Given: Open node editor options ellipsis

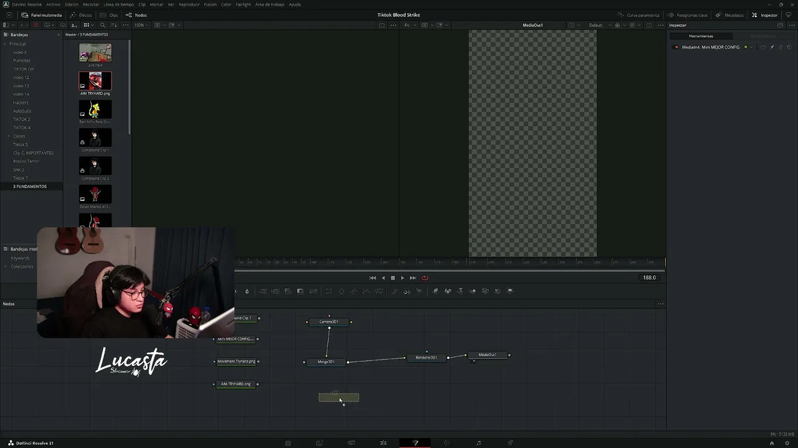Looking at the screenshot, I should 660,304.
